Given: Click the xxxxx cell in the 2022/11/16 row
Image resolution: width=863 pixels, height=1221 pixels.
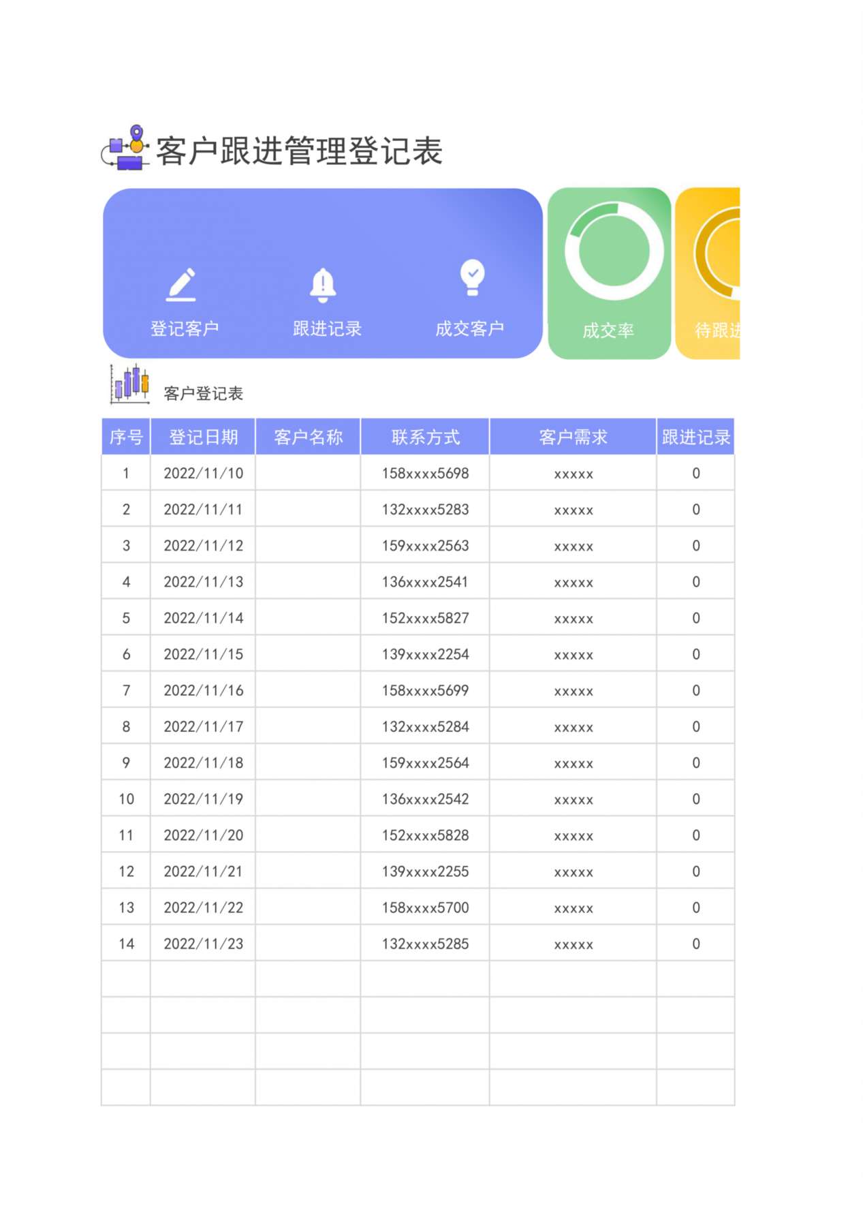Looking at the screenshot, I should click(x=573, y=690).
